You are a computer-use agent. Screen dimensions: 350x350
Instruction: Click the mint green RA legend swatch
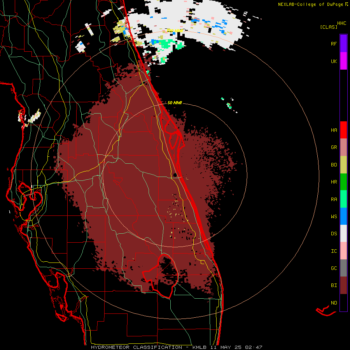(x=343, y=199)
